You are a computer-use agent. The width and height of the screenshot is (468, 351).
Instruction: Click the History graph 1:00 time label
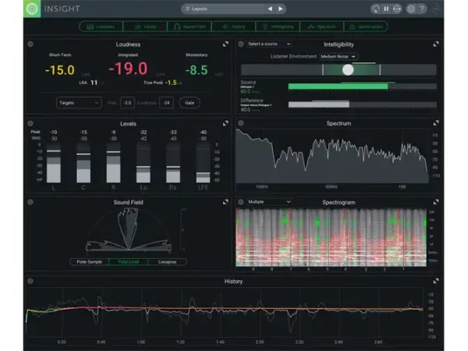pos(141,342)
